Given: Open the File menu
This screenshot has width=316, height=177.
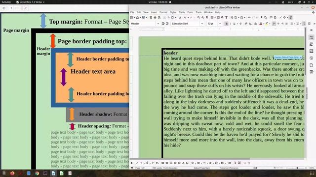Looking at the screenshot, I should click(x=132, y=12).
